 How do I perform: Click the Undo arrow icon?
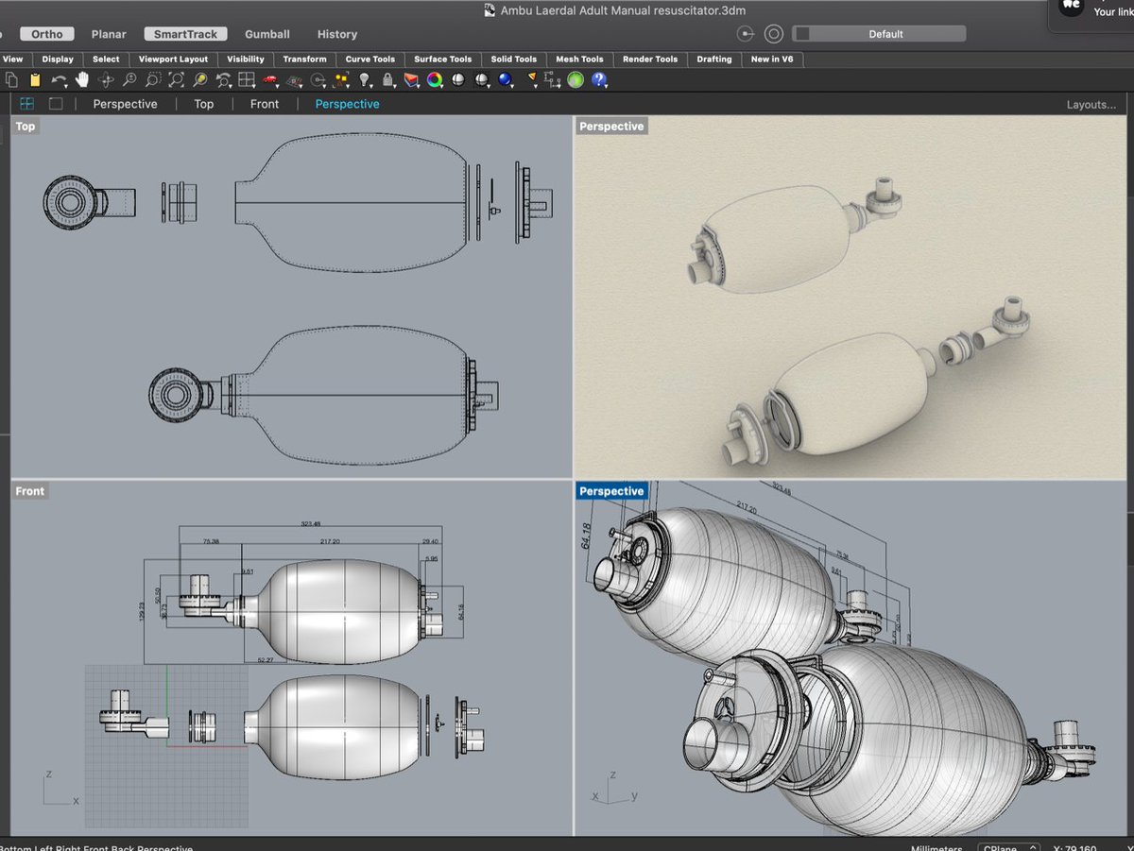[60, 80]
